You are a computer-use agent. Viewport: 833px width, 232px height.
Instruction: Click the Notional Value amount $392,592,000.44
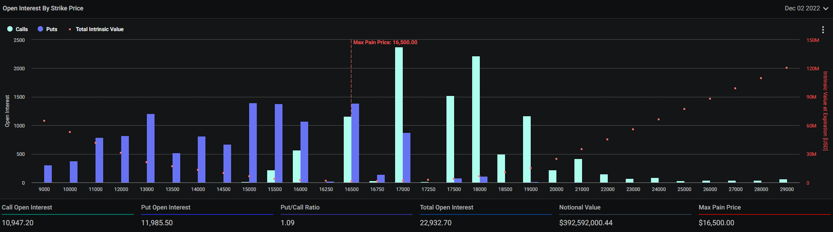[x=586, y=223]
